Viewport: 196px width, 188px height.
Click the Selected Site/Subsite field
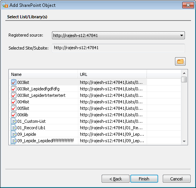[x=118, y=48]
